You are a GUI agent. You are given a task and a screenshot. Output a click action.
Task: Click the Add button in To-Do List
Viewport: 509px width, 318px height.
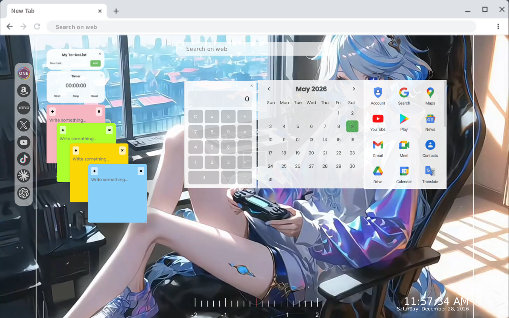point(95,63)
